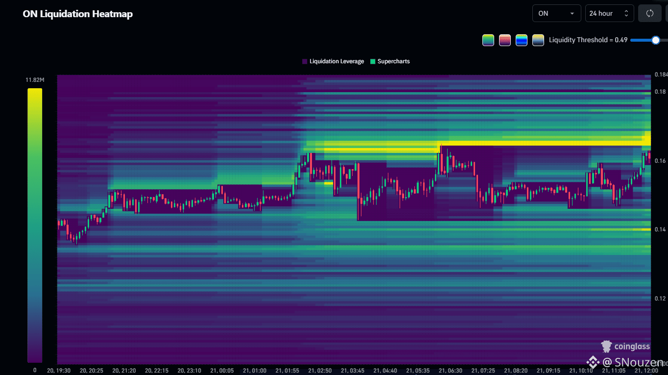Click the 0 color scale minimum label
Viewport: 668px width, 375px height.
(x=35, y=370)
